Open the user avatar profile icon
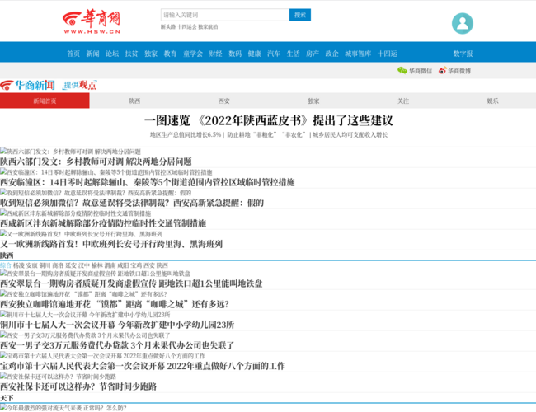The width and height of the screenshot is (536, 412). click(463, 23)
